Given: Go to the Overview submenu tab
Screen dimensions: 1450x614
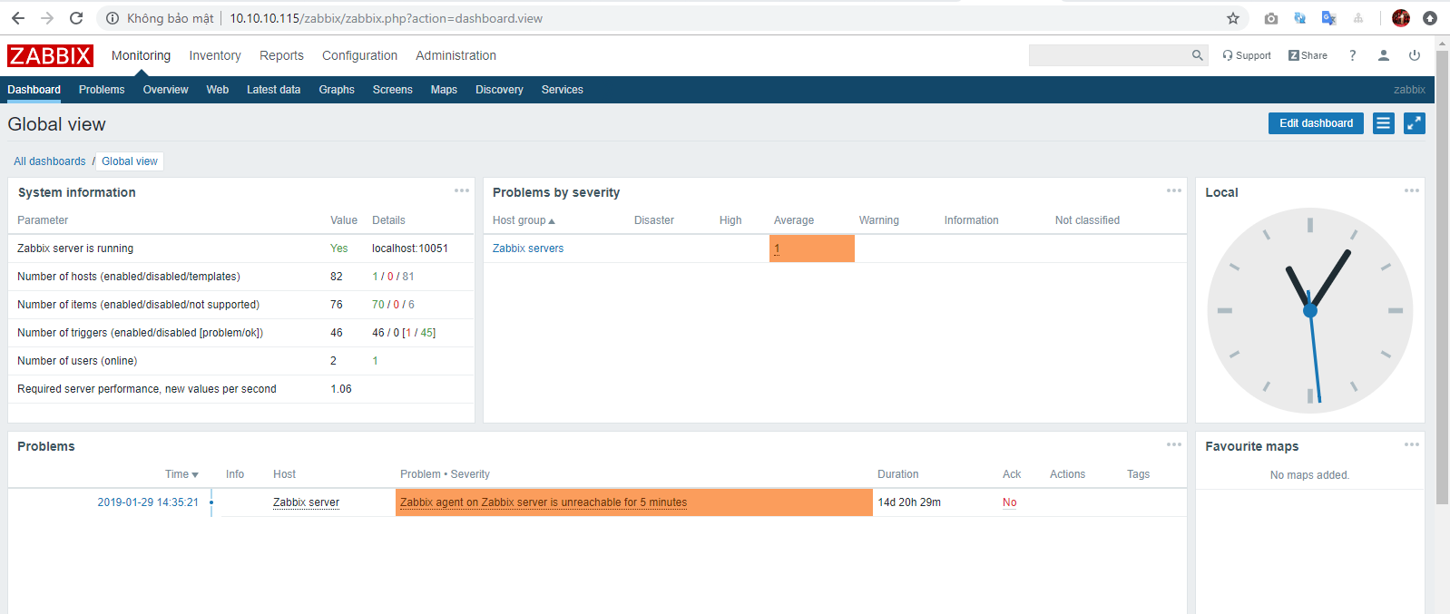Looking at the screenshot, I should coord(165,90).
